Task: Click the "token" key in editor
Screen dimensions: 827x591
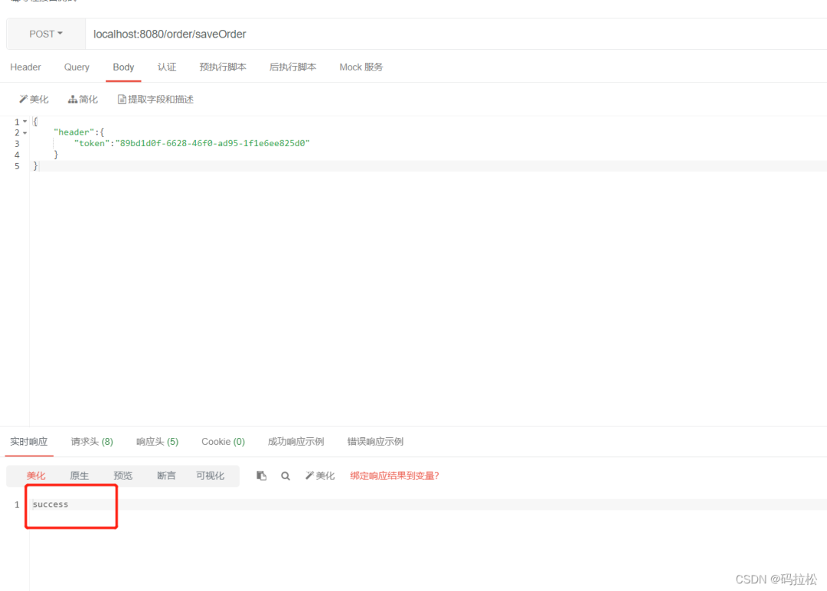Action: click(92, 143)
